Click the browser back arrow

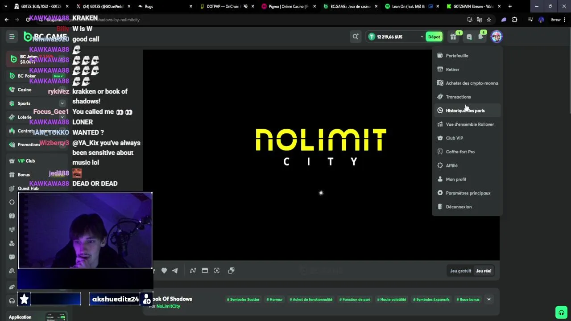coord(6,20)
